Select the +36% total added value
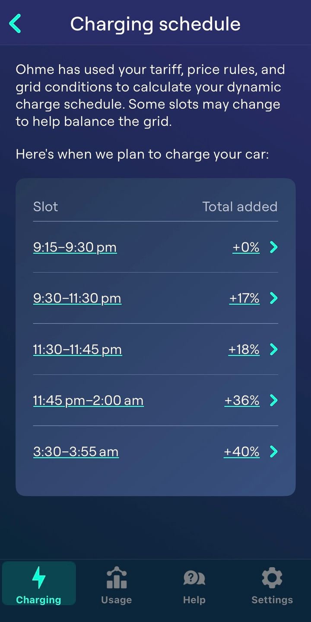This screenshot has height=622, width=311. [x=242, y=400]
